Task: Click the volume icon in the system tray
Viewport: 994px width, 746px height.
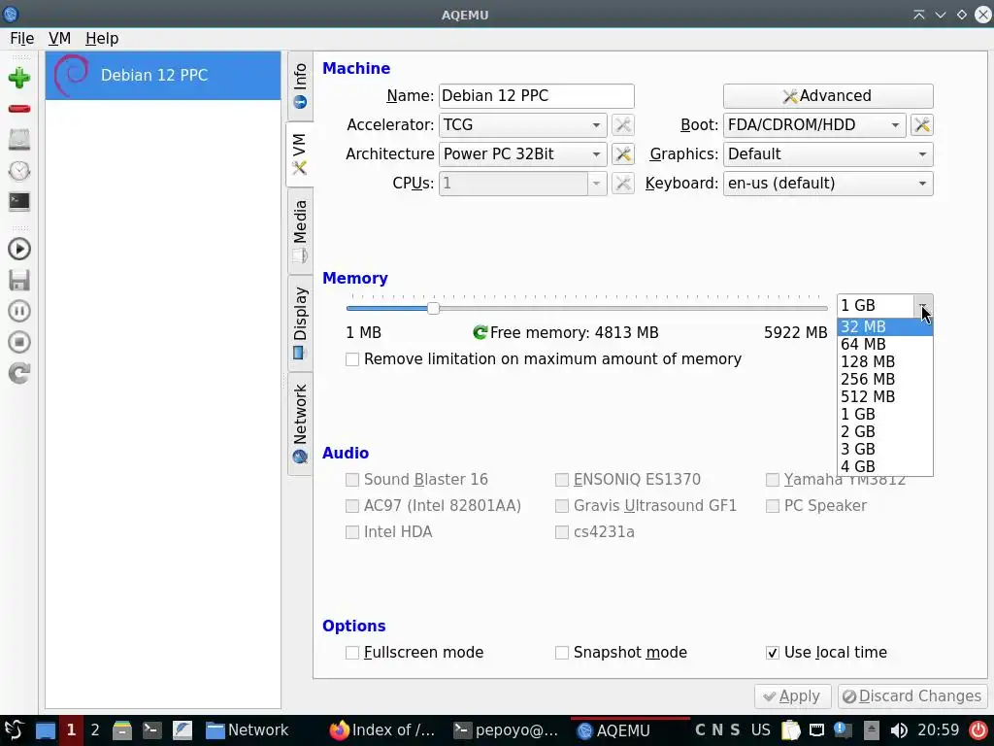Action: tap(898, 730)
